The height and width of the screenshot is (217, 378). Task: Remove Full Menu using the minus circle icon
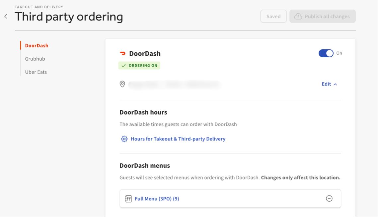click(329, 198)
